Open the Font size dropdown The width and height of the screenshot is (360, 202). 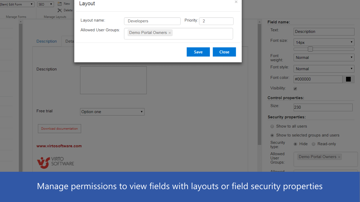(324, 42)
